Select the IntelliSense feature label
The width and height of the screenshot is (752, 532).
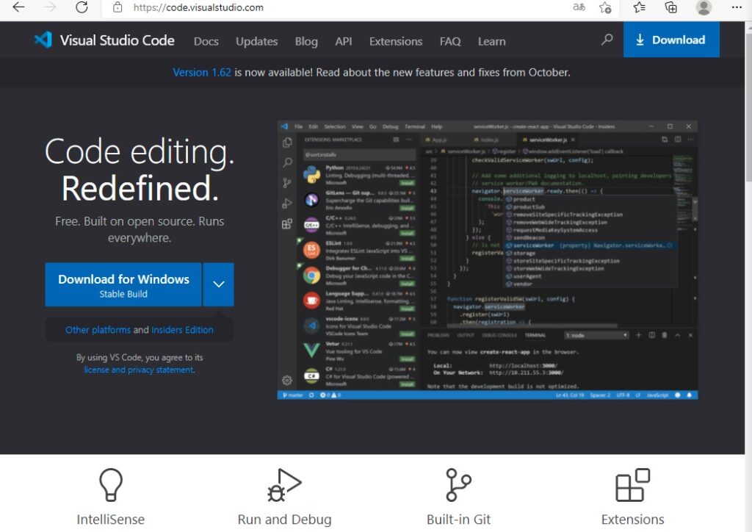[x=111, y=519]
